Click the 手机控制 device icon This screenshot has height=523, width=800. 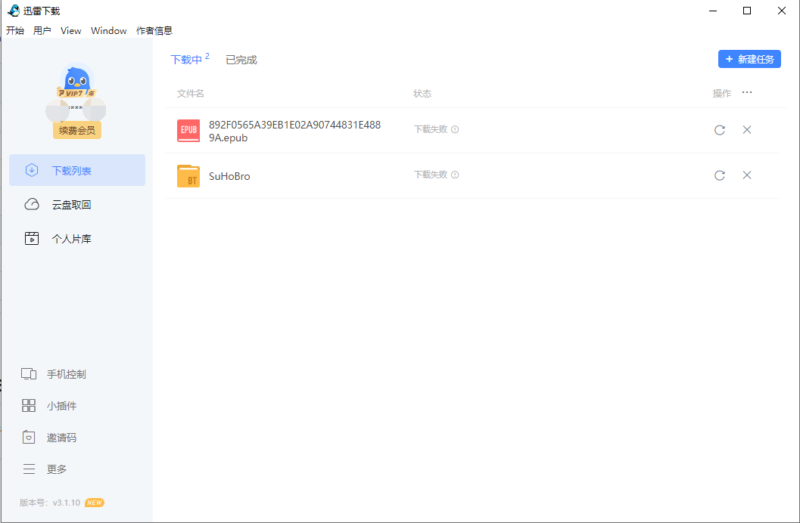(x=29, y=374)
